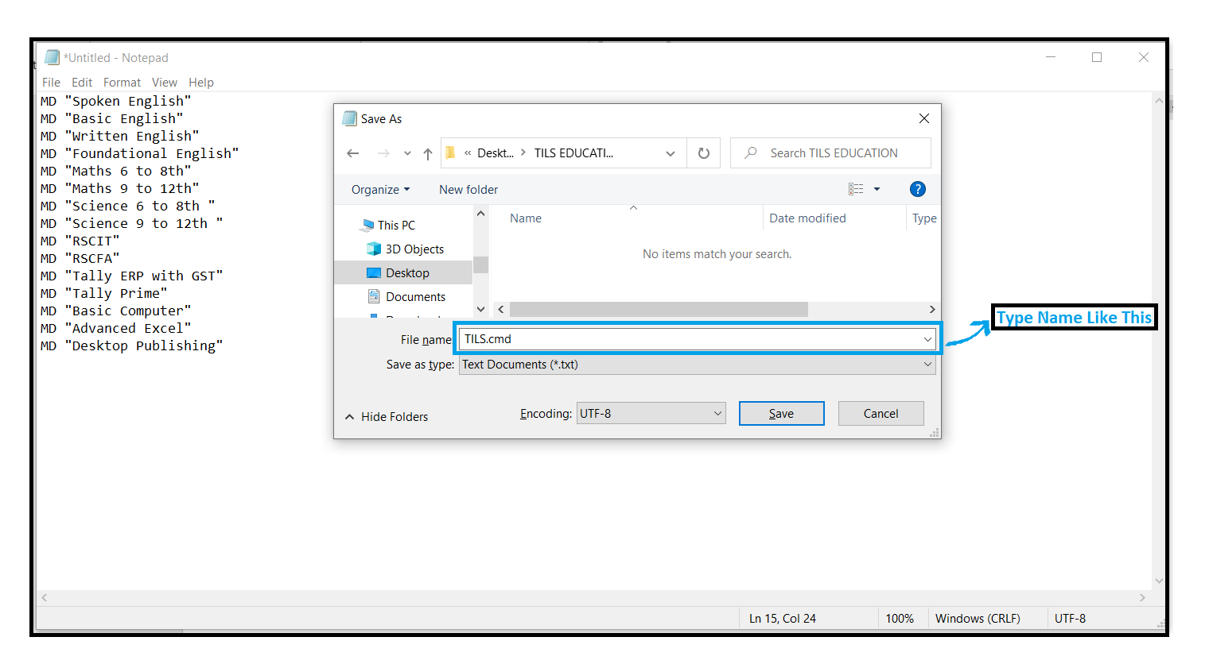The image size is (1209, 664).
Task: Click the address path double-chevron
Action: tap(468, 153)
